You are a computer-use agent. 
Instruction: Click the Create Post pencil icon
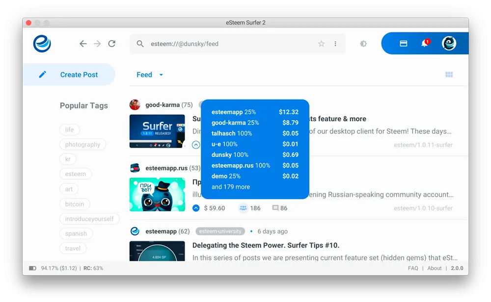click(x=43, y=75)
